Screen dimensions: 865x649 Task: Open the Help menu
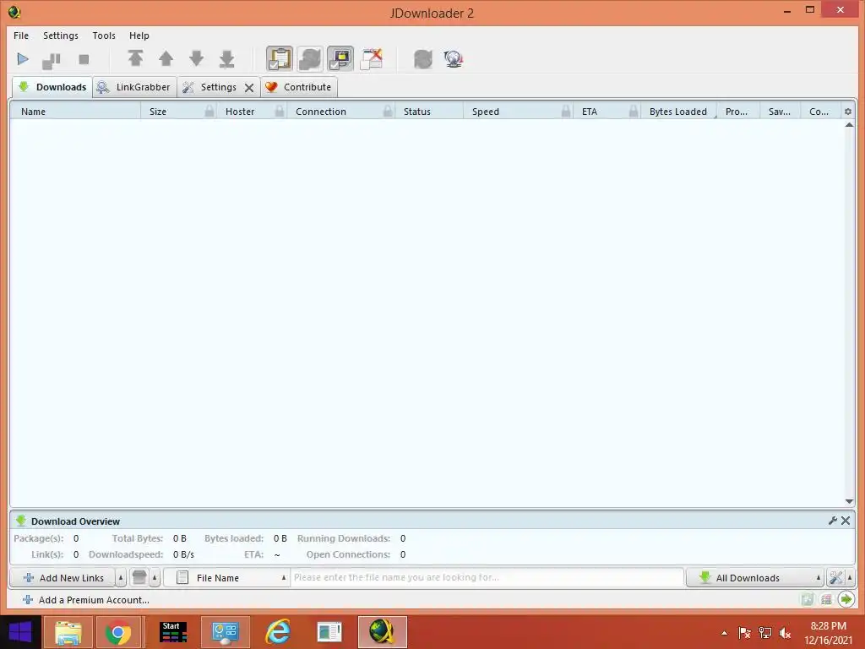[x=139, y=35]
